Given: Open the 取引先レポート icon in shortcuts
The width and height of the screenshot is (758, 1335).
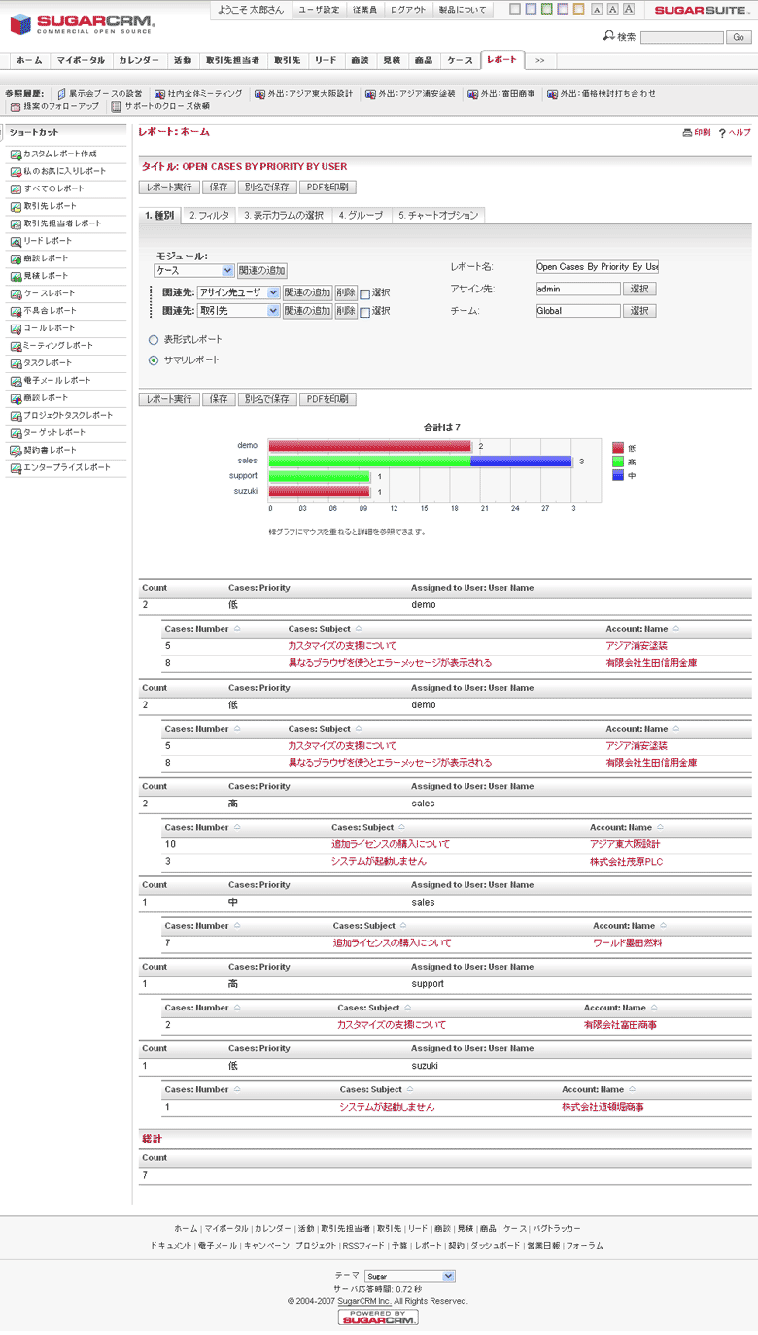Looking at the screenshot, I should (x=17, y=206).
